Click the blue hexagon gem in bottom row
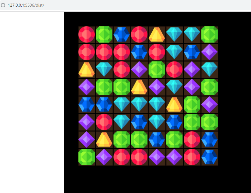Screen dimensions: 251x193 pos(210,157)
